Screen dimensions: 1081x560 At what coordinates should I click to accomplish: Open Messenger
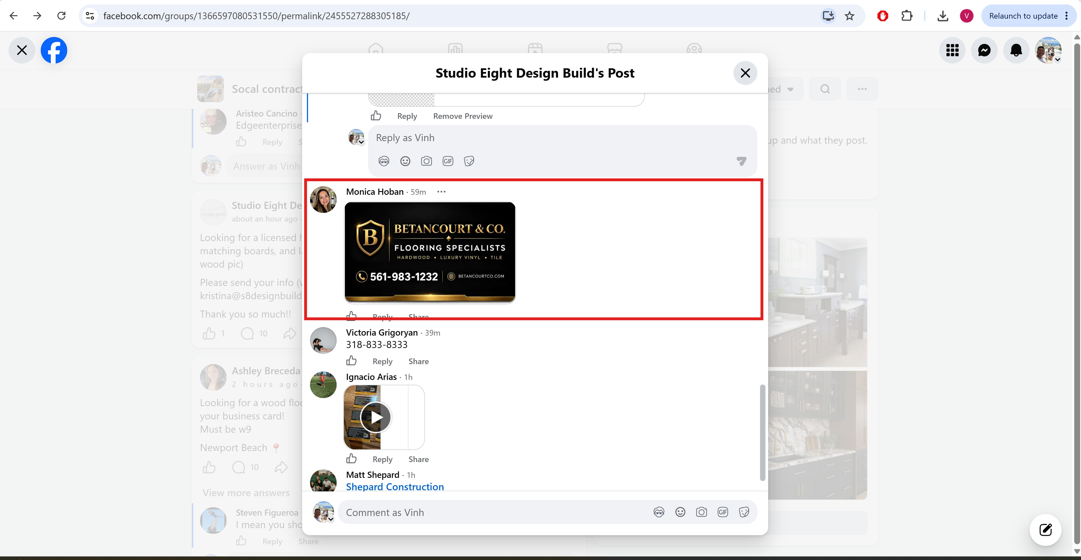984,50
